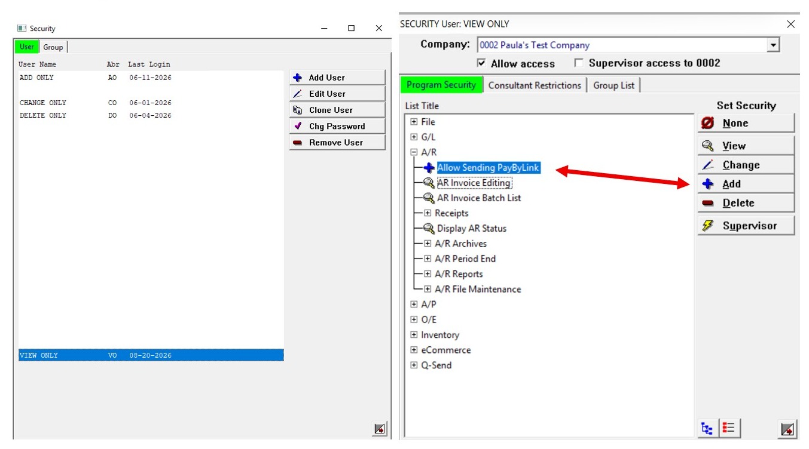
Task: Expand the Inventory tree node
Action: pyautogui.click(x=414, y=335)
